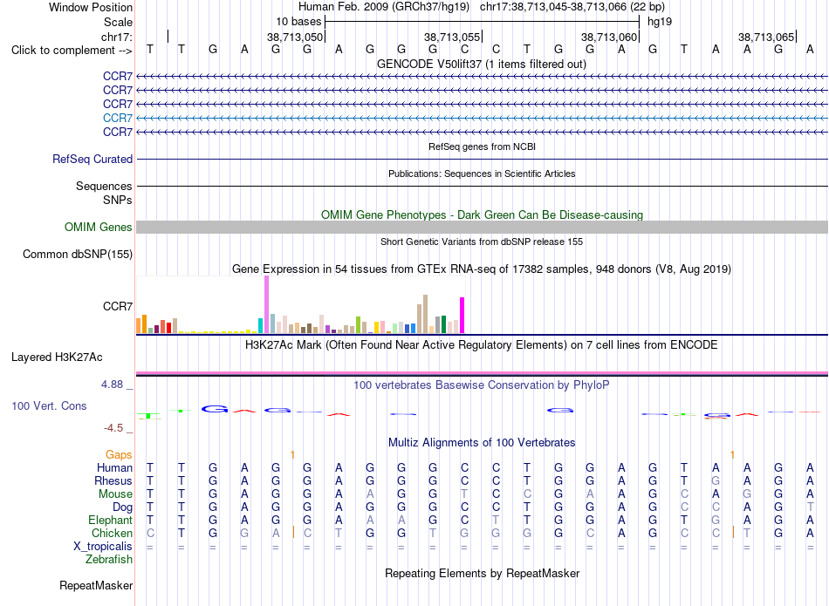Open the RefSeq Curated track label

coord(92,159)
